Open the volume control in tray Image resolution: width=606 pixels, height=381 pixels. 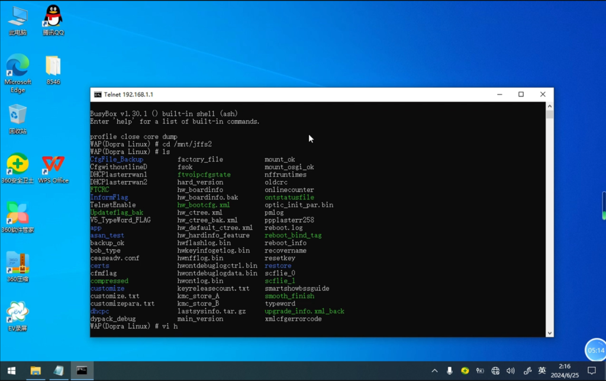(x=511, y=371)
